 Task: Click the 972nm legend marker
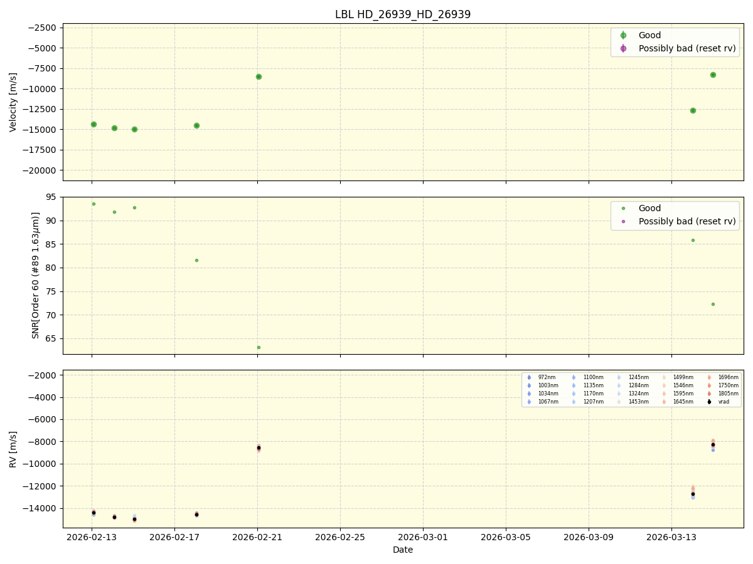point(529,377)
